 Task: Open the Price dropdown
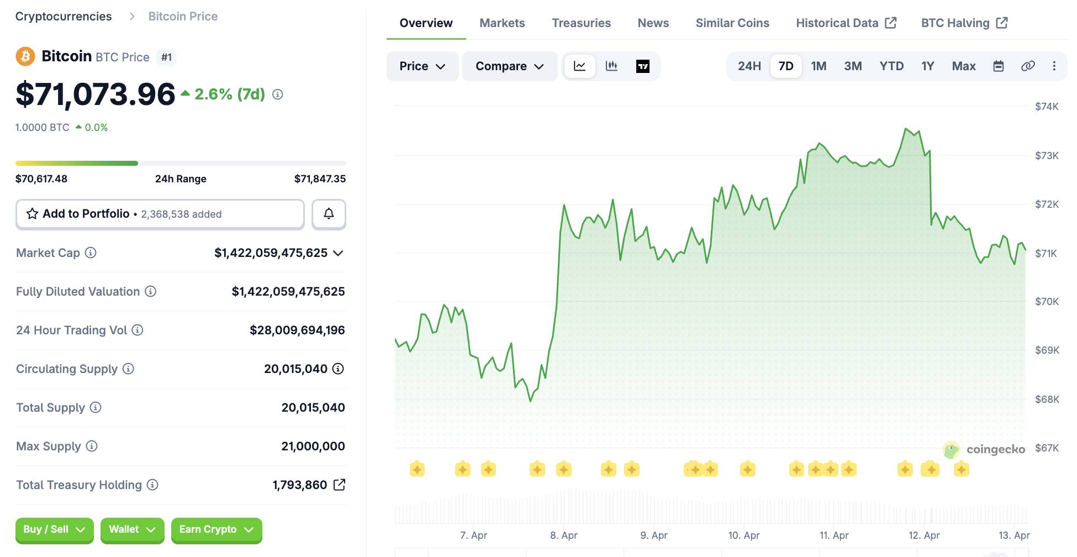pos(422,66)
